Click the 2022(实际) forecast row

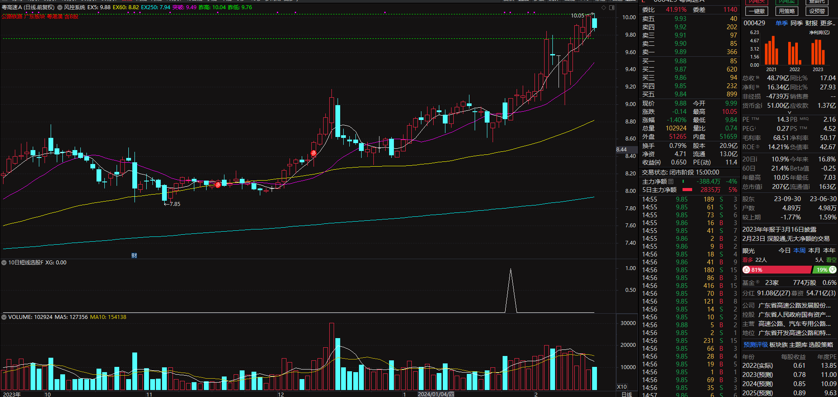790,366
